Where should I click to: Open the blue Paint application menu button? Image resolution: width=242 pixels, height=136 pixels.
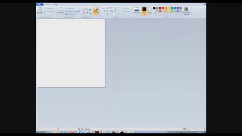tap(40, 5)
